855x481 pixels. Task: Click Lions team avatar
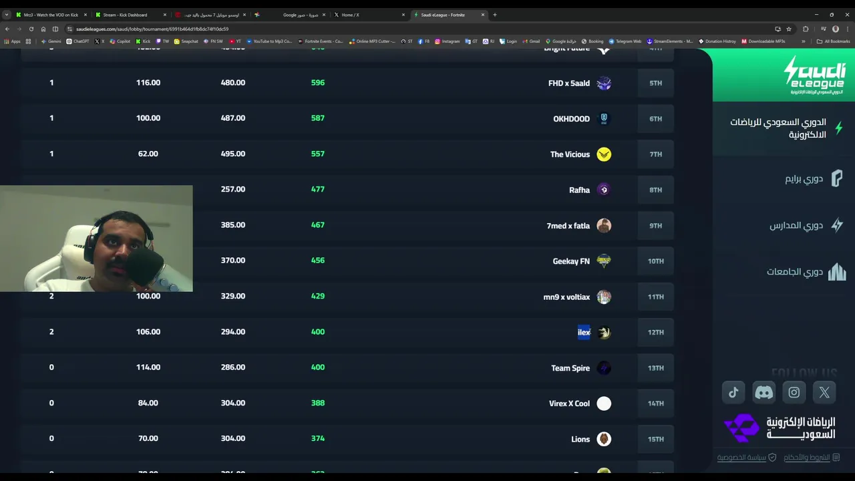[x=604, y=439]
